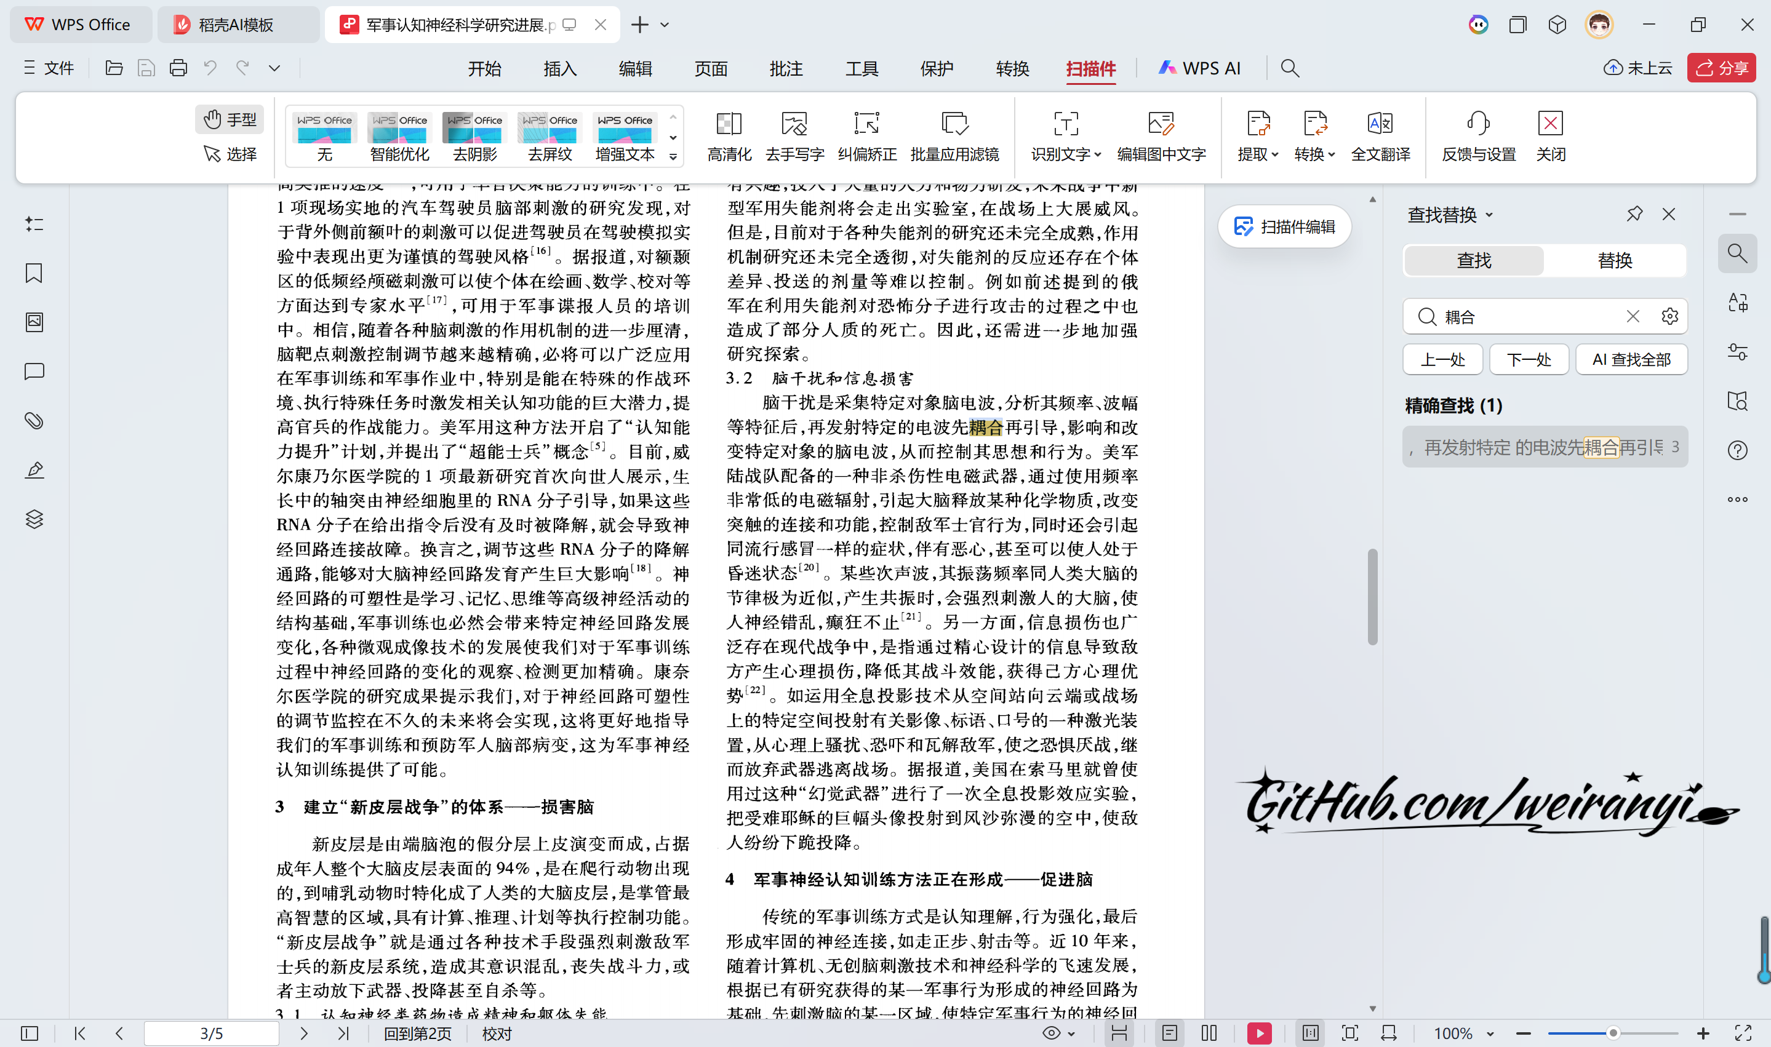Viewport: 1771px width, 1047px height.
Task: Click 回到第2页 in status bar
Action: (x=417, y=1033)
